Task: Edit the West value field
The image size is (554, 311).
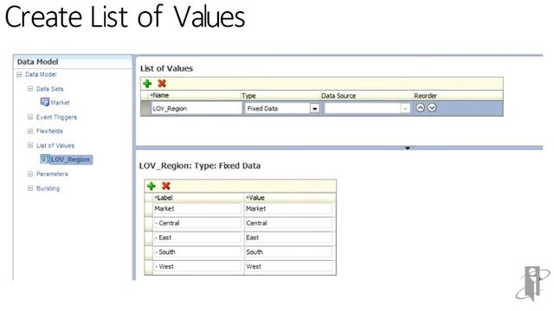Action: coord(288,267)
